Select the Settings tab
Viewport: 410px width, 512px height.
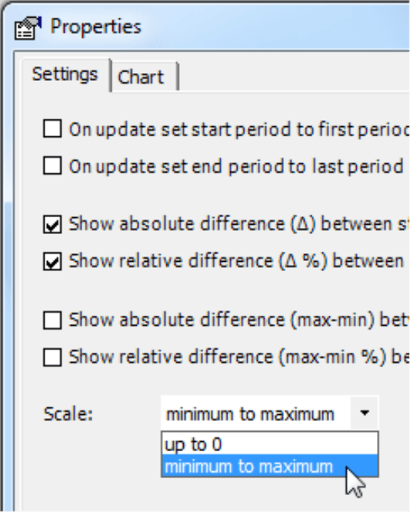(65, 75)
